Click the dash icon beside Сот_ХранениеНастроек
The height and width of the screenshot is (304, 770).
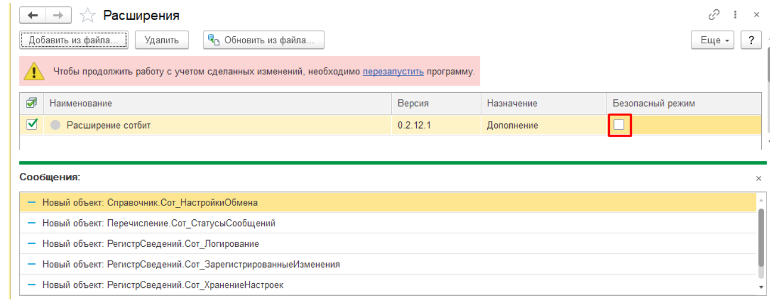[32, 285]
